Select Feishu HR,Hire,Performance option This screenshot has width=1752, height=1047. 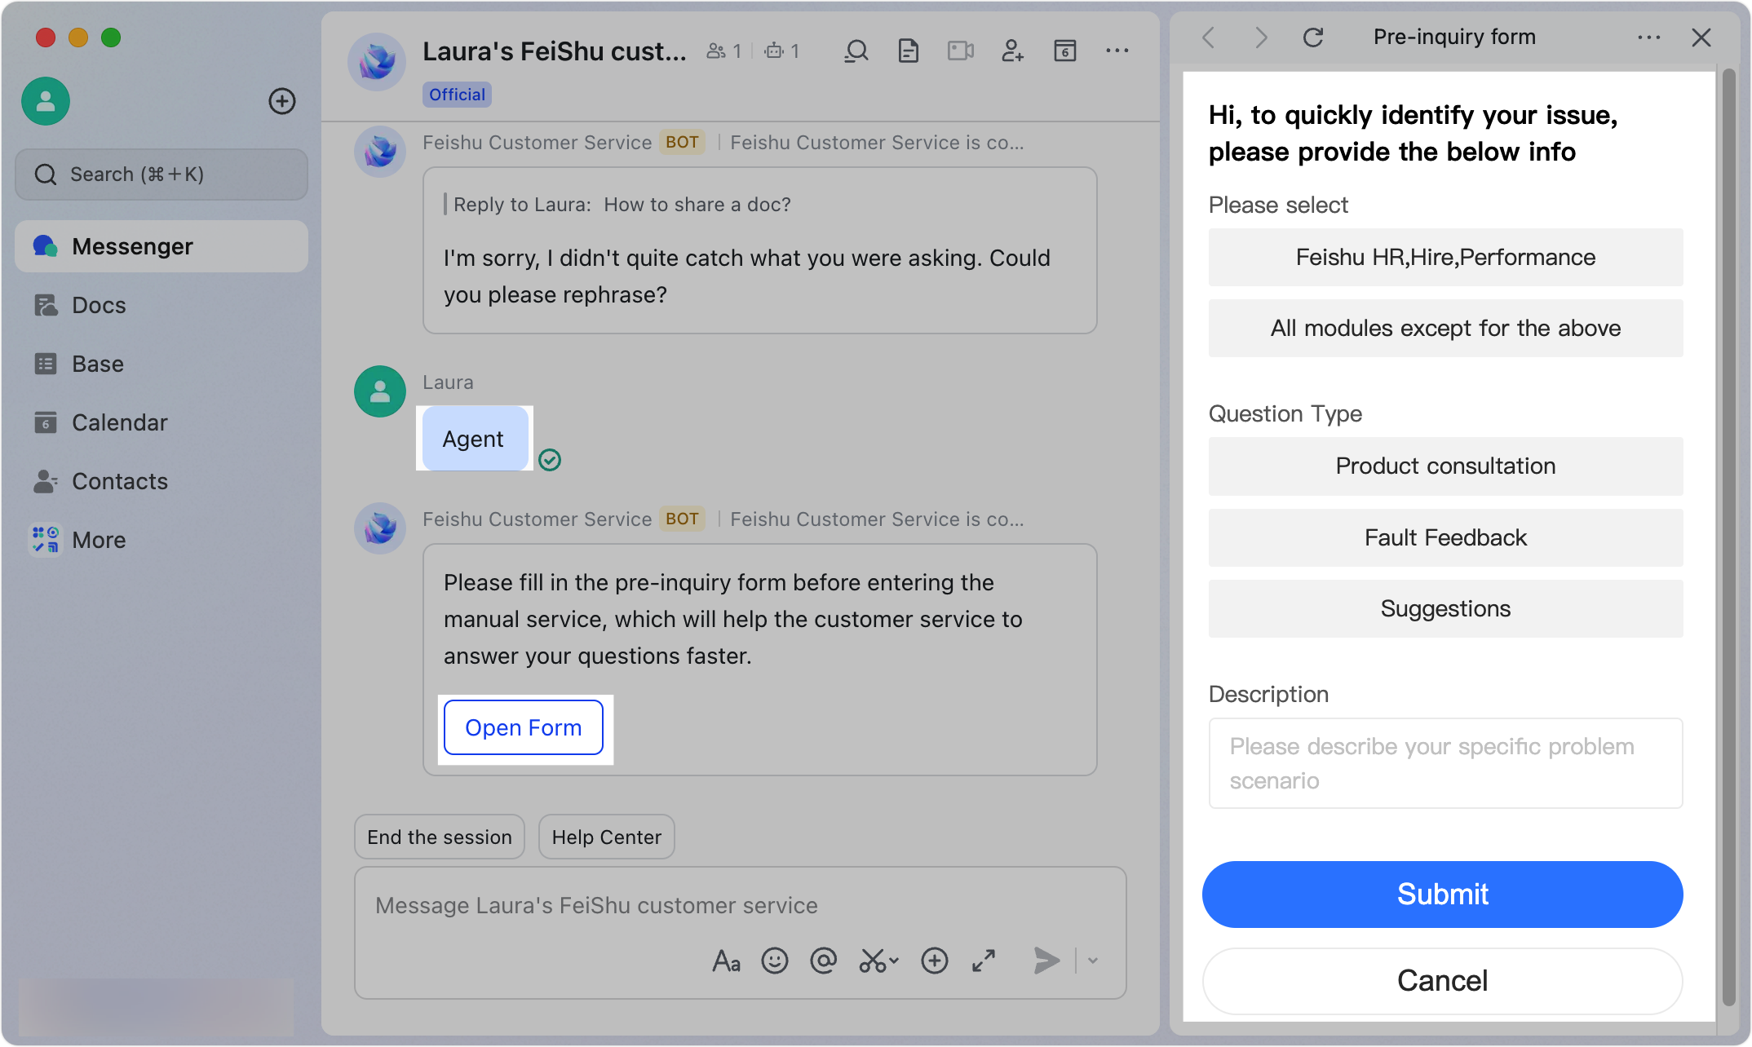1445,258
